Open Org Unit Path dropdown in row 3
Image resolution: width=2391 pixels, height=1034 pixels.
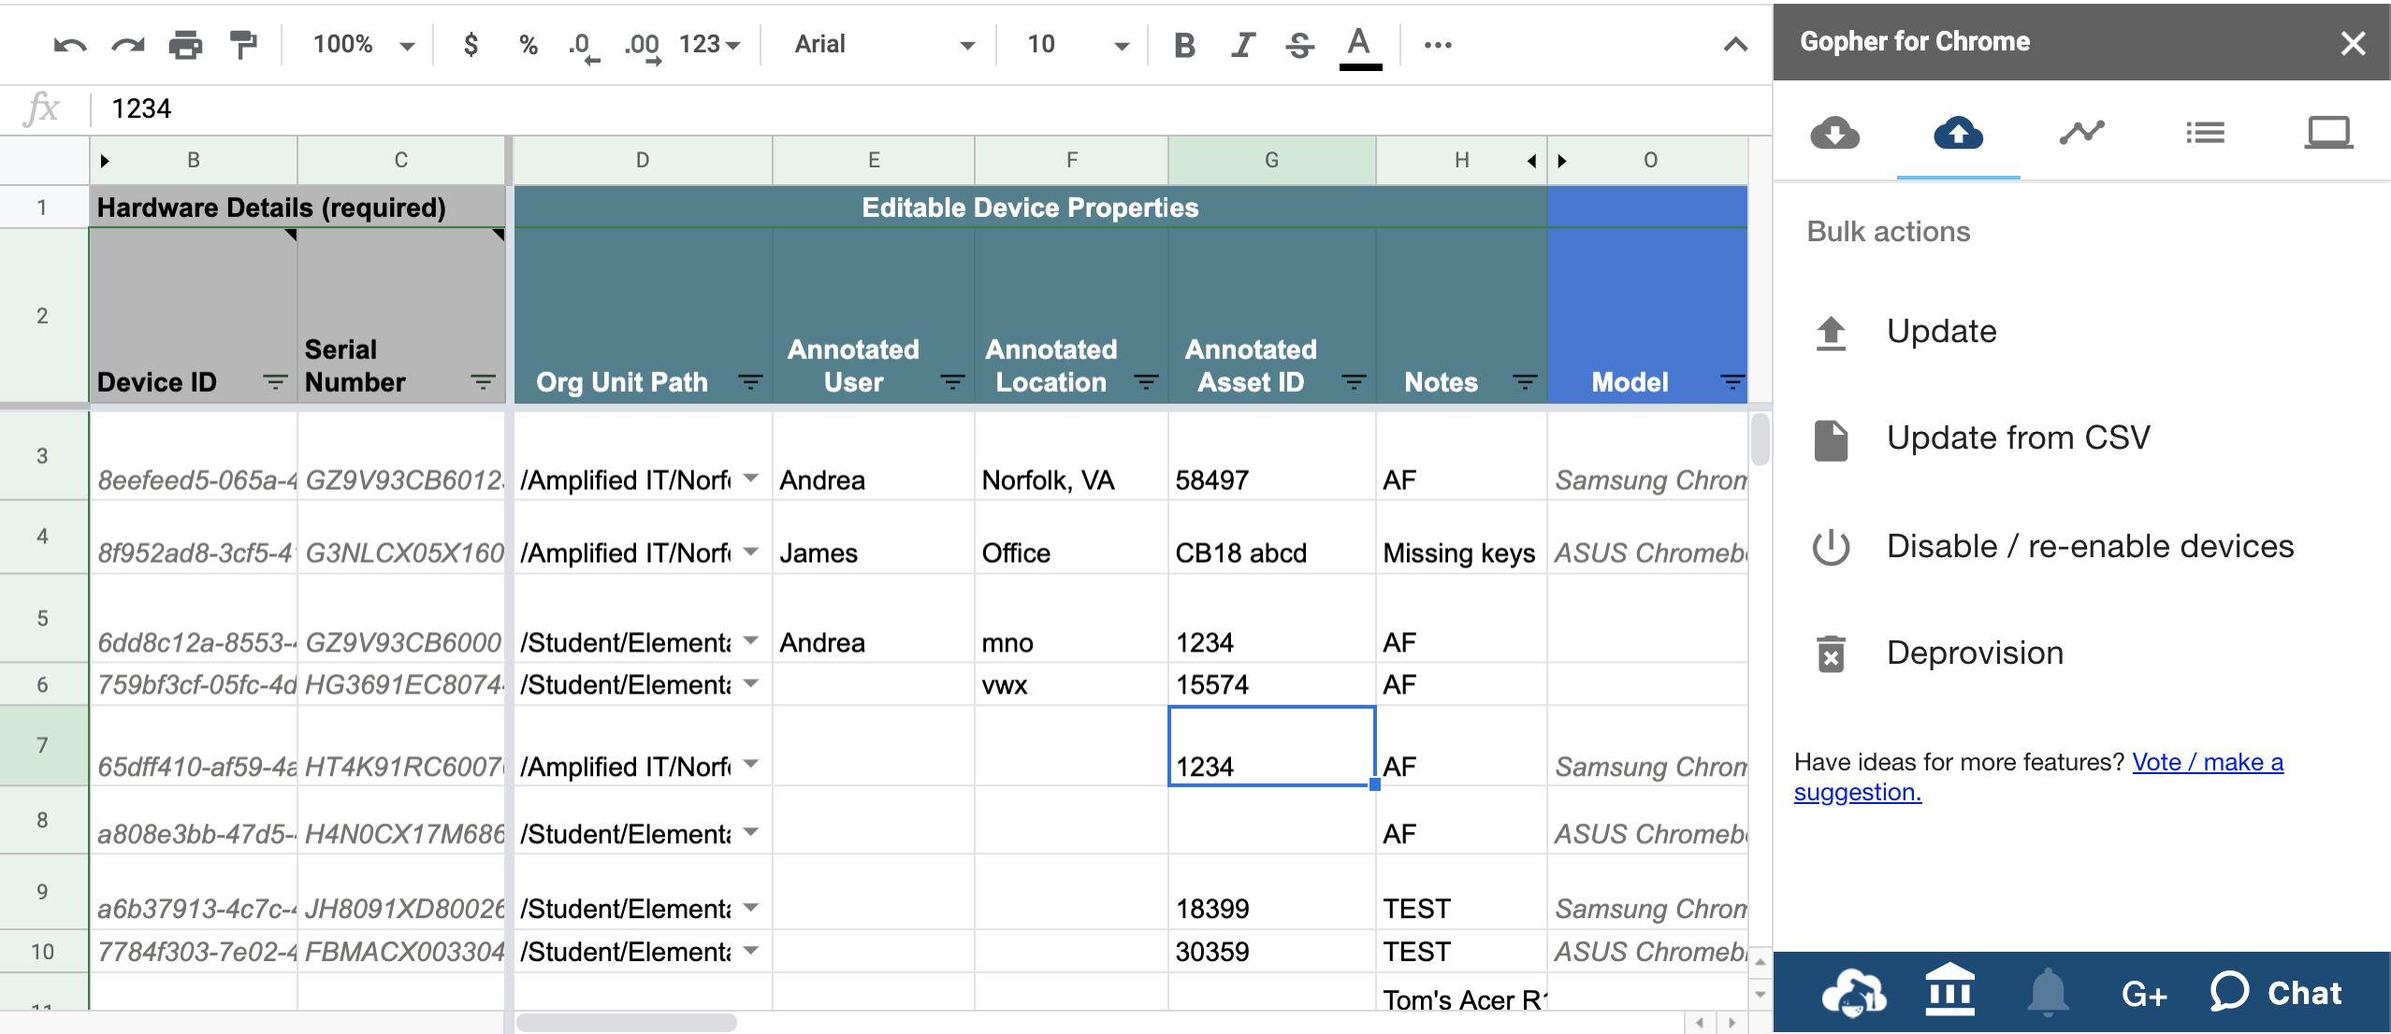point(750,479)
